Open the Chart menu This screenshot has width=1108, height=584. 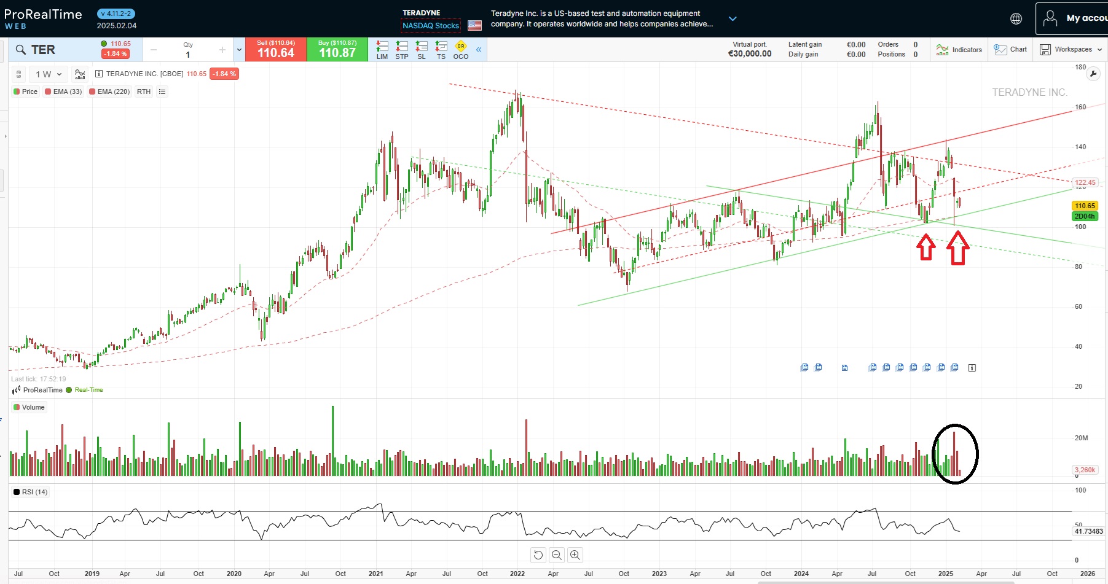coord(1010,50)
